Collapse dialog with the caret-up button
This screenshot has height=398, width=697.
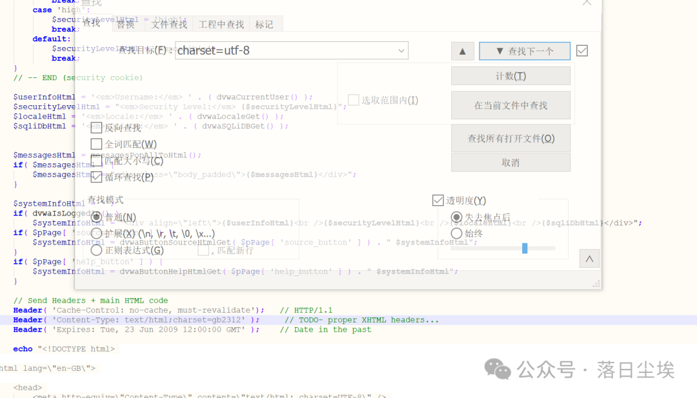[589, 259]
